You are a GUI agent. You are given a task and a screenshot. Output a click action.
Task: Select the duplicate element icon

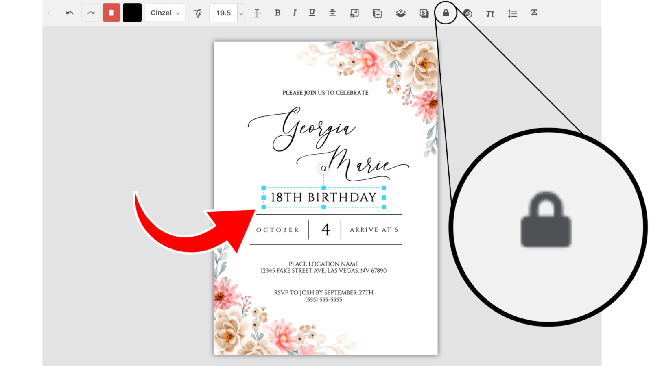point(376,13)
